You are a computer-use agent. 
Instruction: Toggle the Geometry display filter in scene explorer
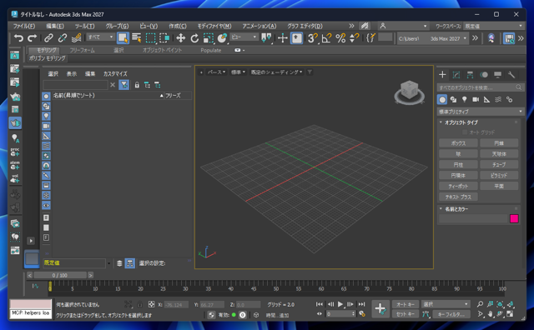tap(46, 97)
